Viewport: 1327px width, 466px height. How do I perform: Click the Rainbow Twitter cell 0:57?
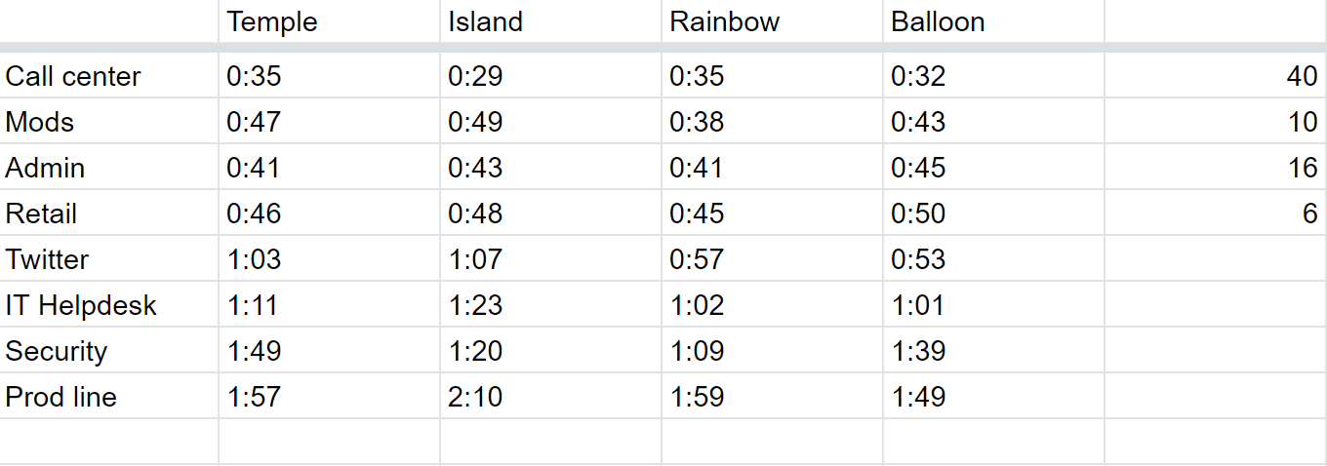click(x=772, y=259)
